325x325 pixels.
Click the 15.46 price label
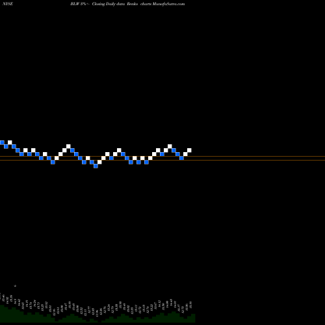coord(3,298)
